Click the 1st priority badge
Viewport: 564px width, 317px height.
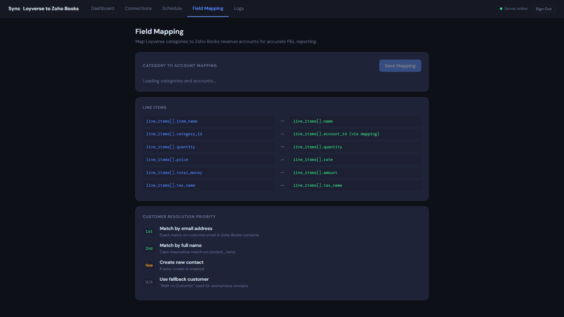(x=149, y=231)
